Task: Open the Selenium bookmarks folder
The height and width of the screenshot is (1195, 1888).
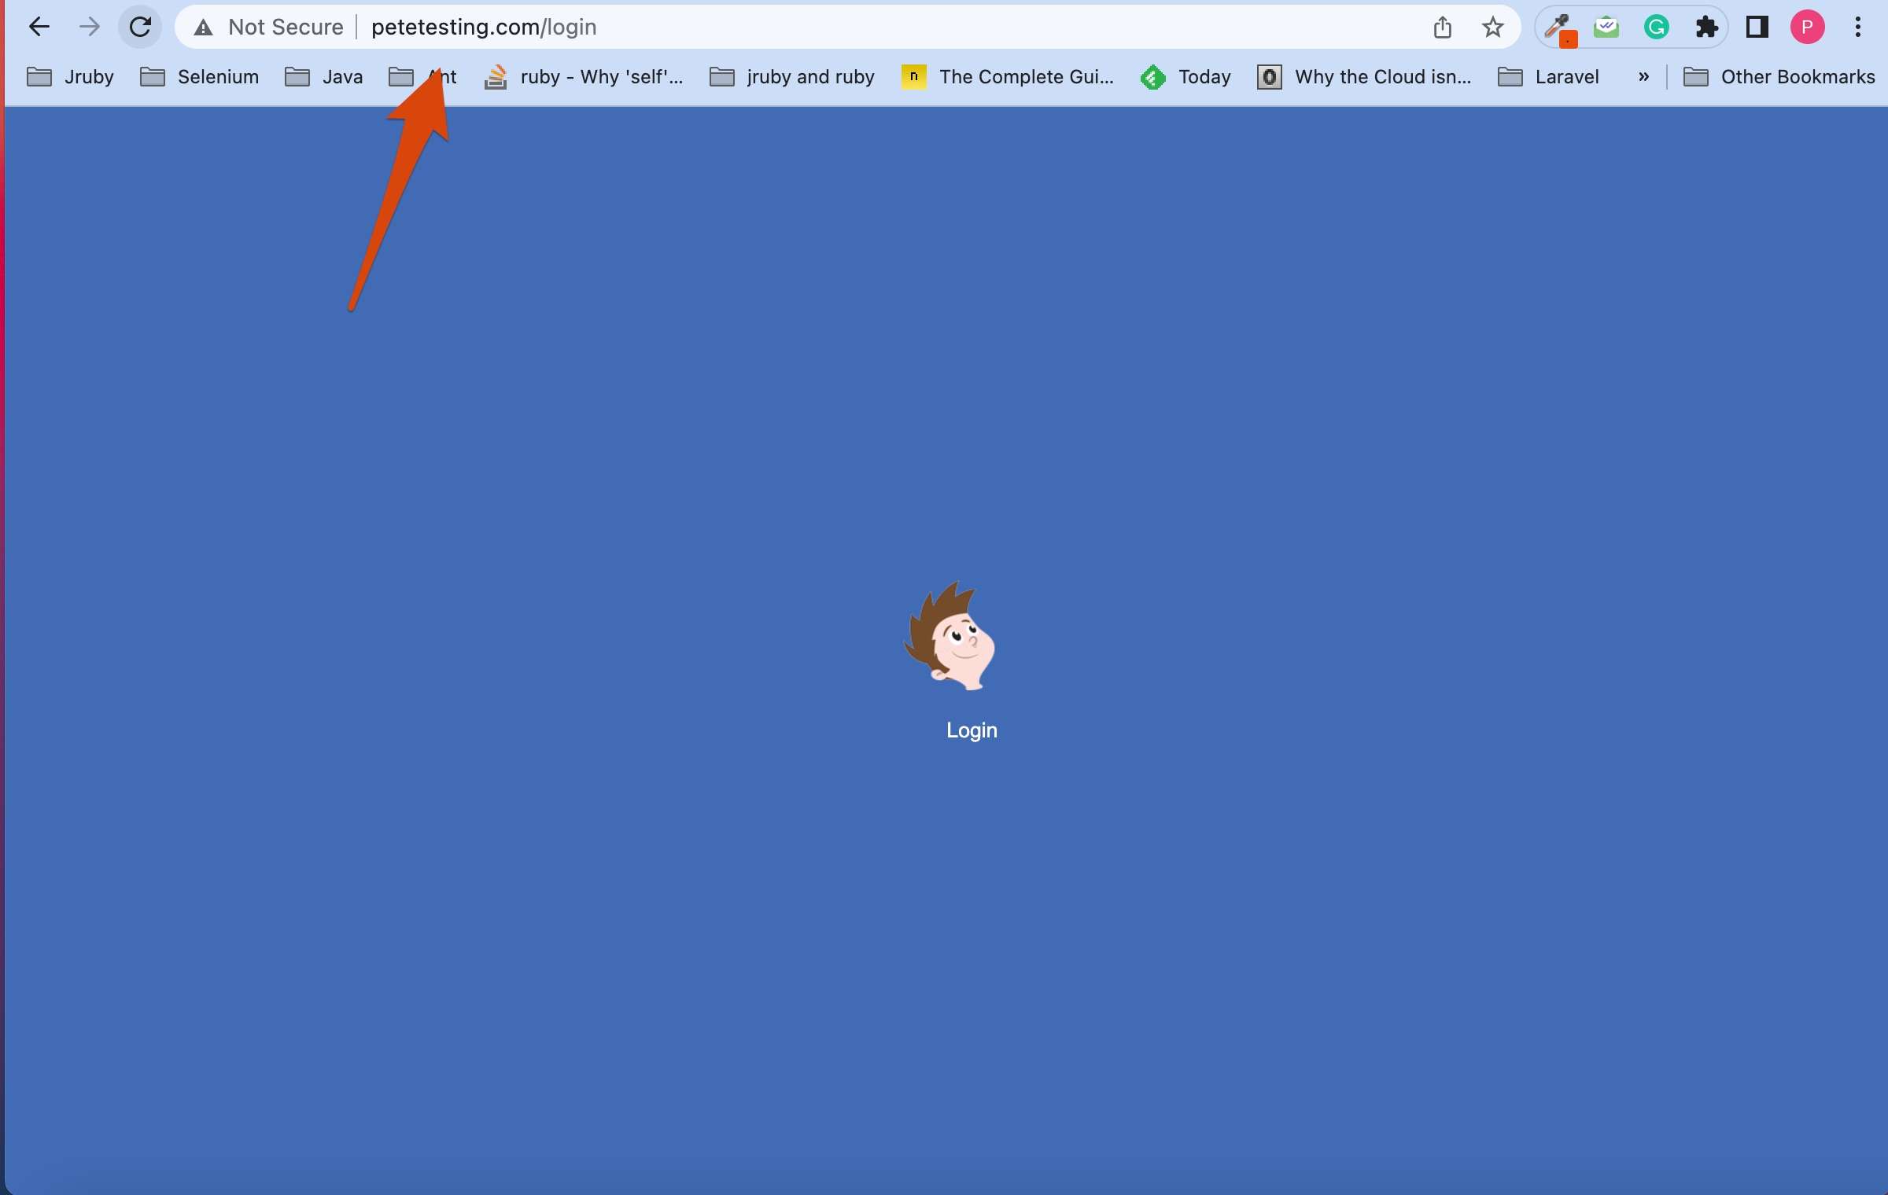Action: pyautogui.click(x=199, y=77)
